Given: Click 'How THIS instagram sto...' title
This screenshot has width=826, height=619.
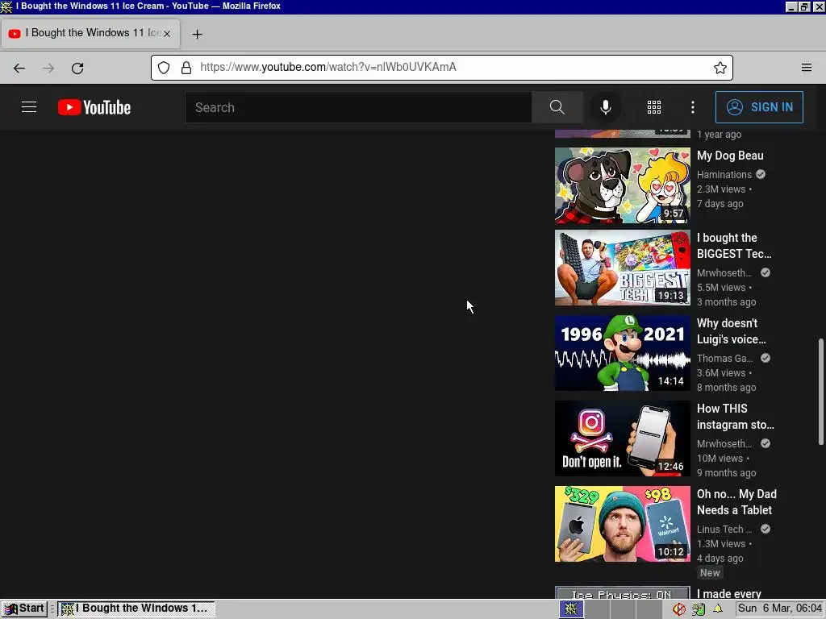Looking at the screenshot, I should point(736,417).
